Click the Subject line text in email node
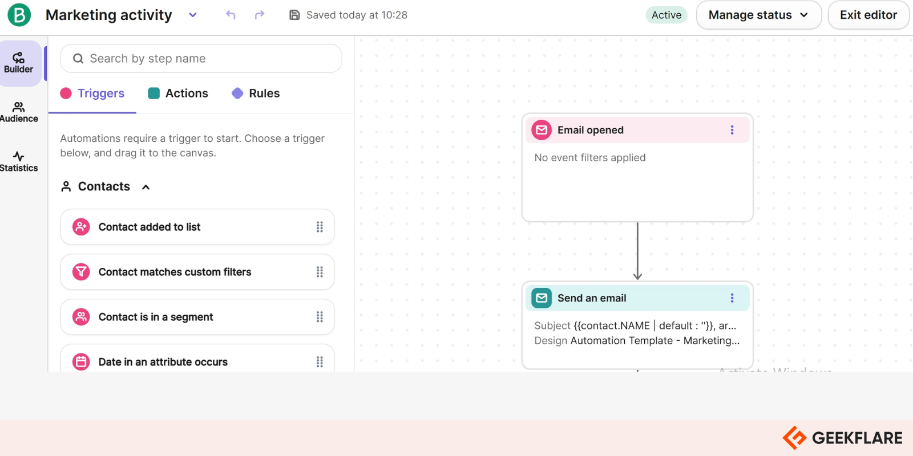Screen dimensions: 913x456 [x=635, y=325]
